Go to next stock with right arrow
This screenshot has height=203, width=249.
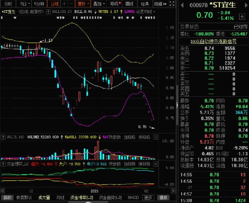click(x=246, y=5)
